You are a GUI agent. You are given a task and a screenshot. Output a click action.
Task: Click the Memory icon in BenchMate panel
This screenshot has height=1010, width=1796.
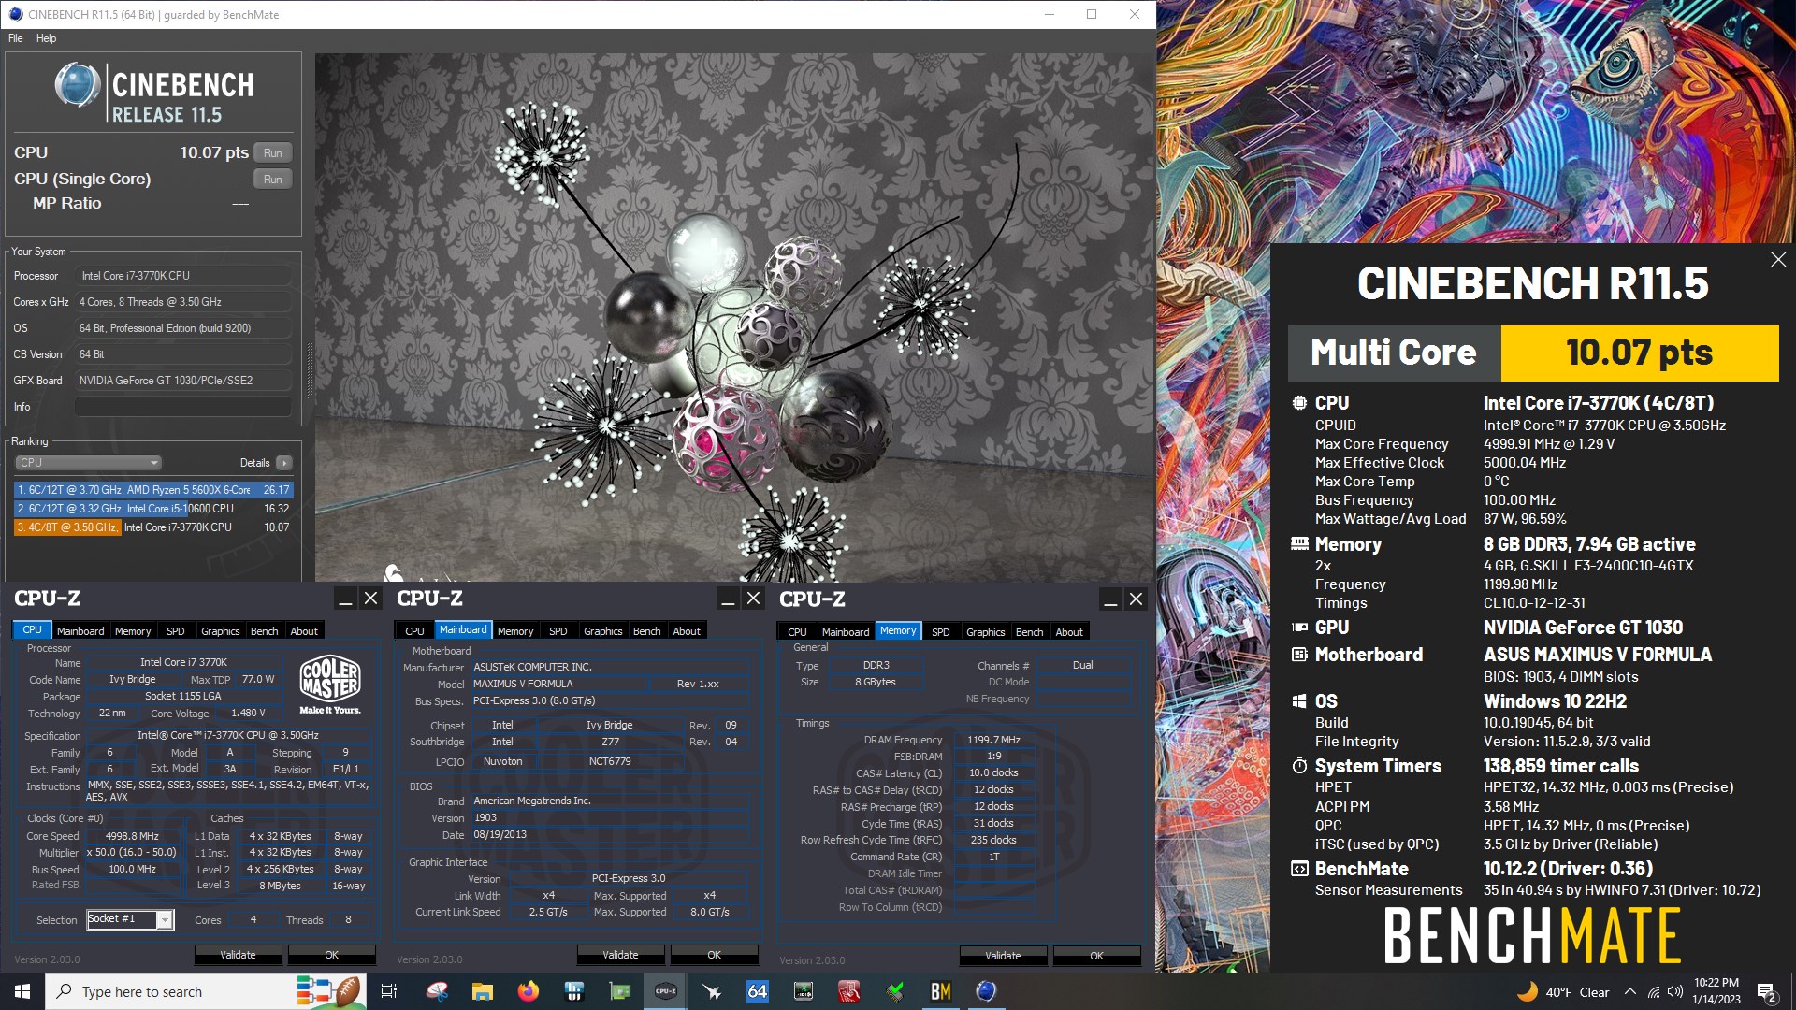click(x=1299, y=543)
